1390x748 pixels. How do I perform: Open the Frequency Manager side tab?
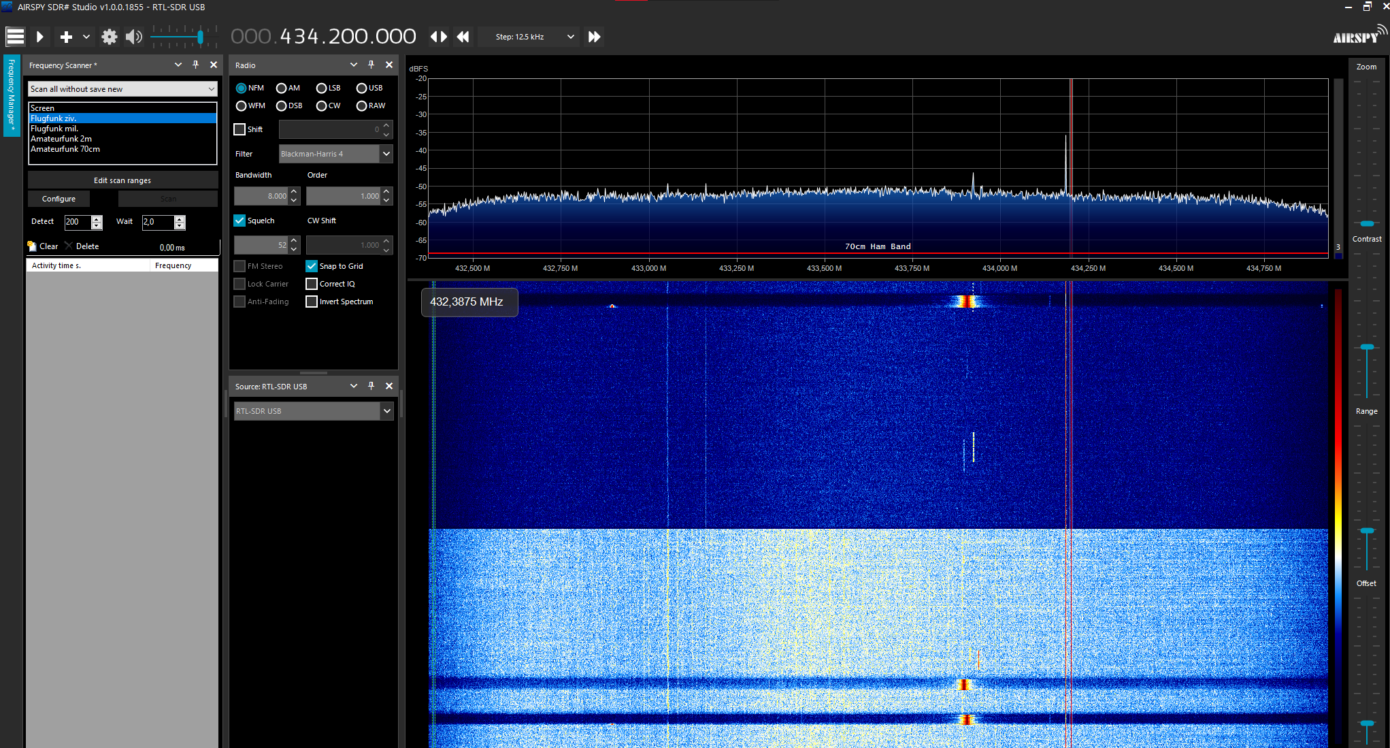point(12,96)
